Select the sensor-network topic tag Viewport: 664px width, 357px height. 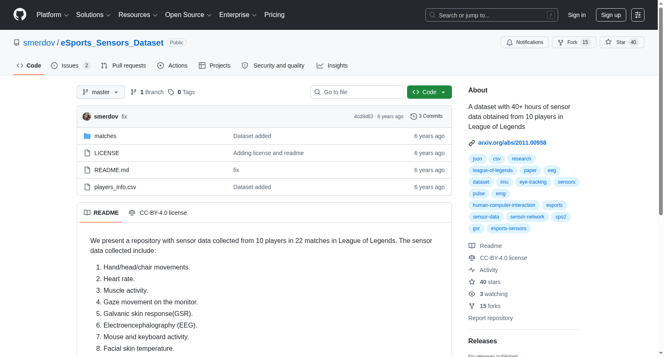tap(527, 217)
